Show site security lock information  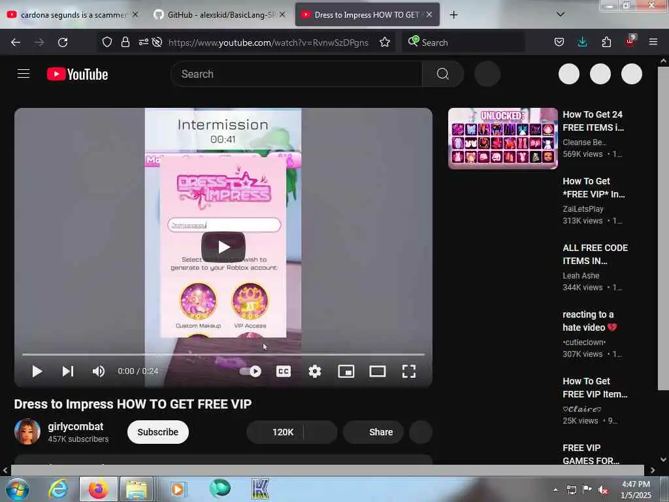125,42
